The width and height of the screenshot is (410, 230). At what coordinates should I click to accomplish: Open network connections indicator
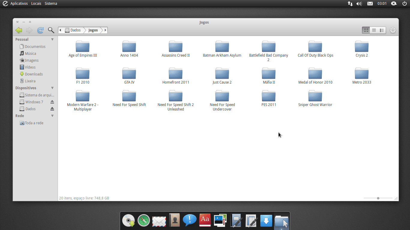(350, 4)
